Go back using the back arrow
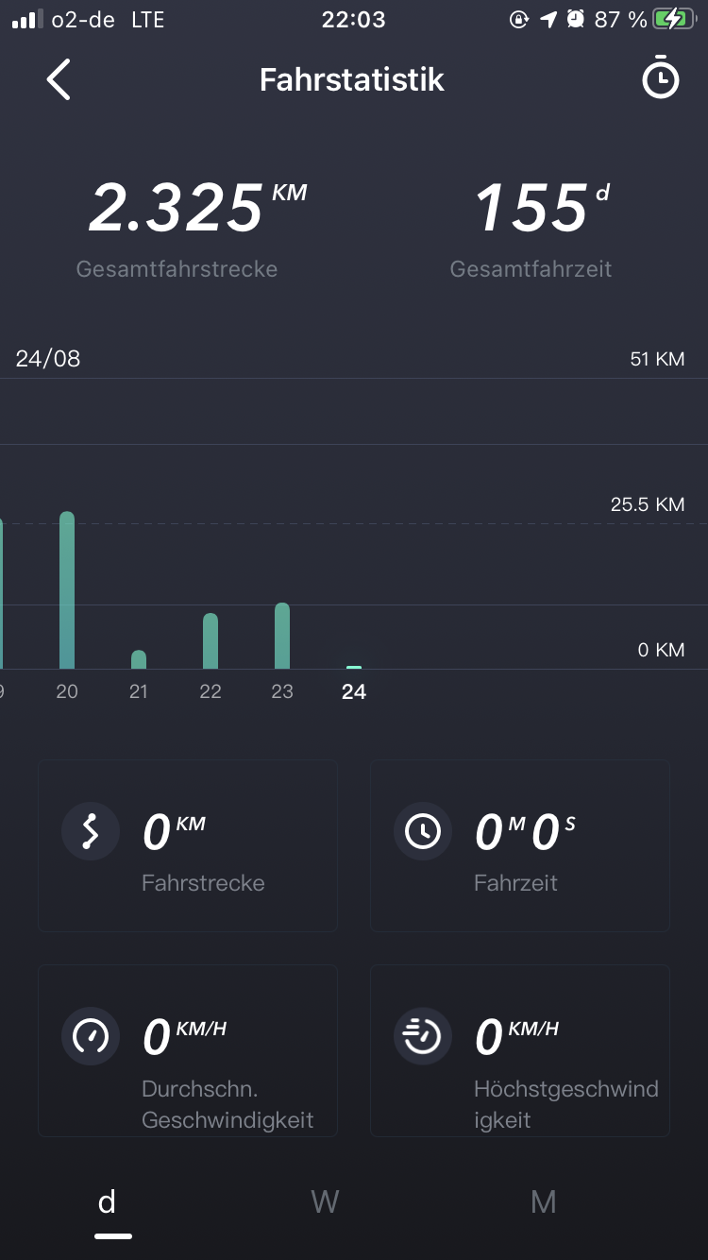The height and width of the screenshot is (1260, 708). 59,79
